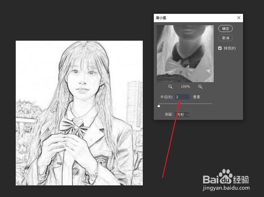Select the zoom-out magnifier icon

point(170,86)
